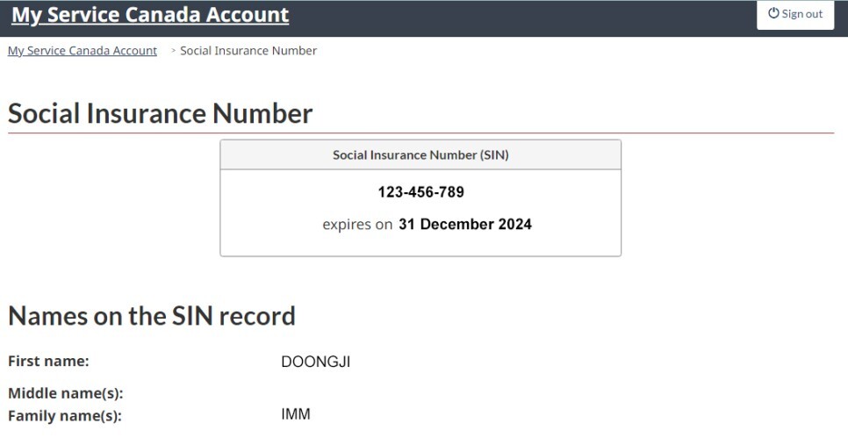Click the Middle name(s) label
This screenshot has height=445, width=848.
coord(65,393)
